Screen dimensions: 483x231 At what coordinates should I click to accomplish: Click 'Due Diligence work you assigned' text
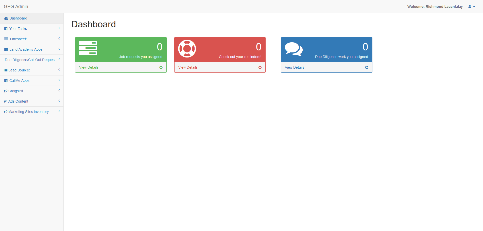tap(341, 57)
